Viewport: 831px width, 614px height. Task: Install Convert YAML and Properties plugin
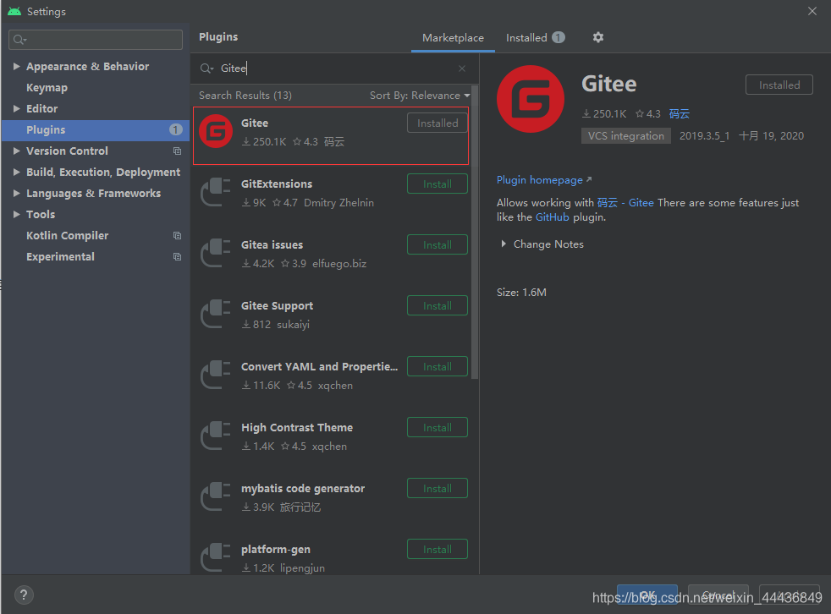438,366
